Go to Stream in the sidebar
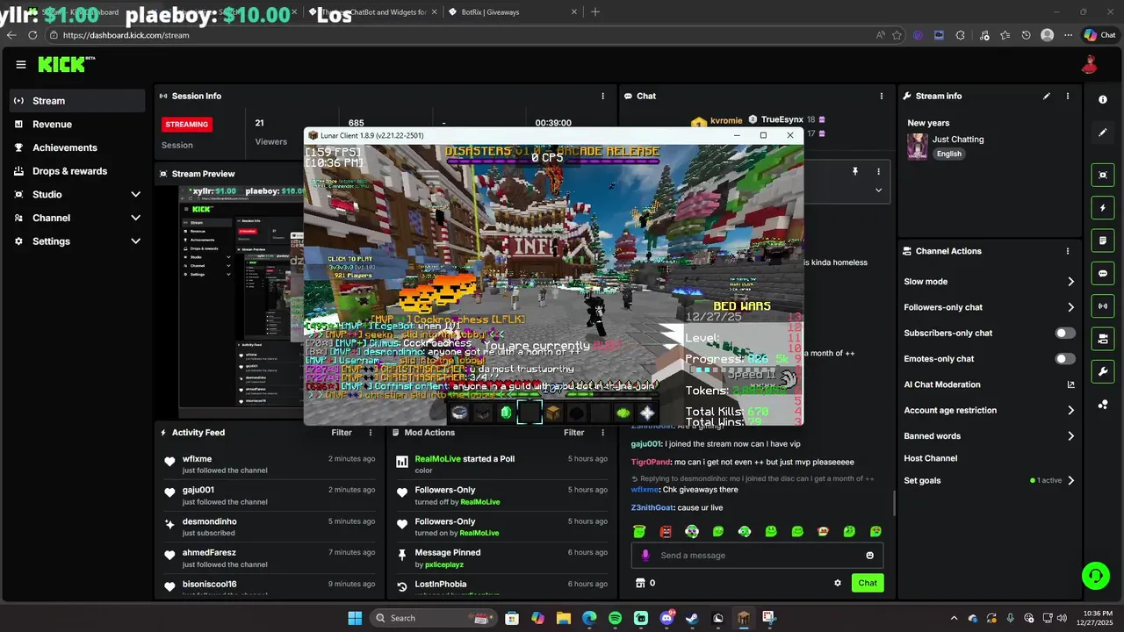This screenshot has height=632, width=1124. coord(77,101)
